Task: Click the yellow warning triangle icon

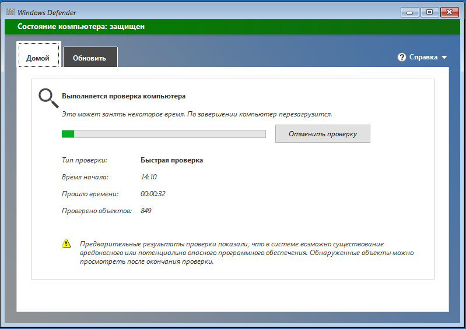Action: pyautogui.click(x=66, y=243)
